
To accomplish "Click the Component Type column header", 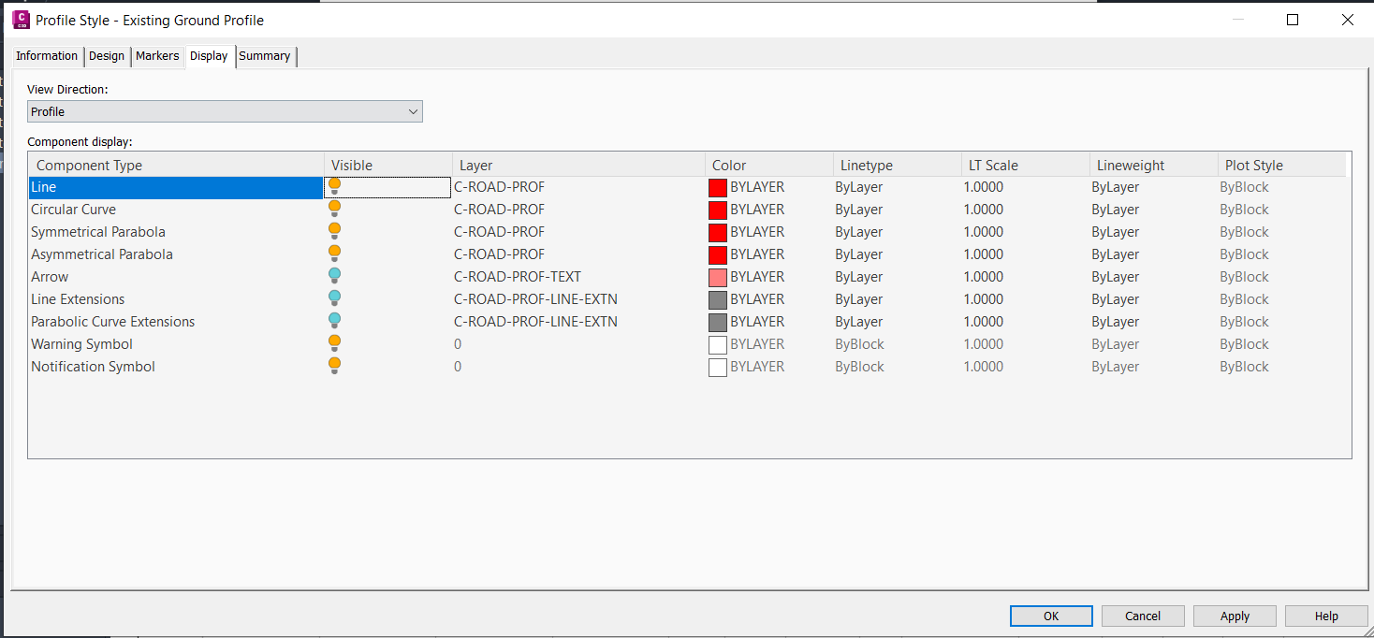I will click(x=89, y=165).
